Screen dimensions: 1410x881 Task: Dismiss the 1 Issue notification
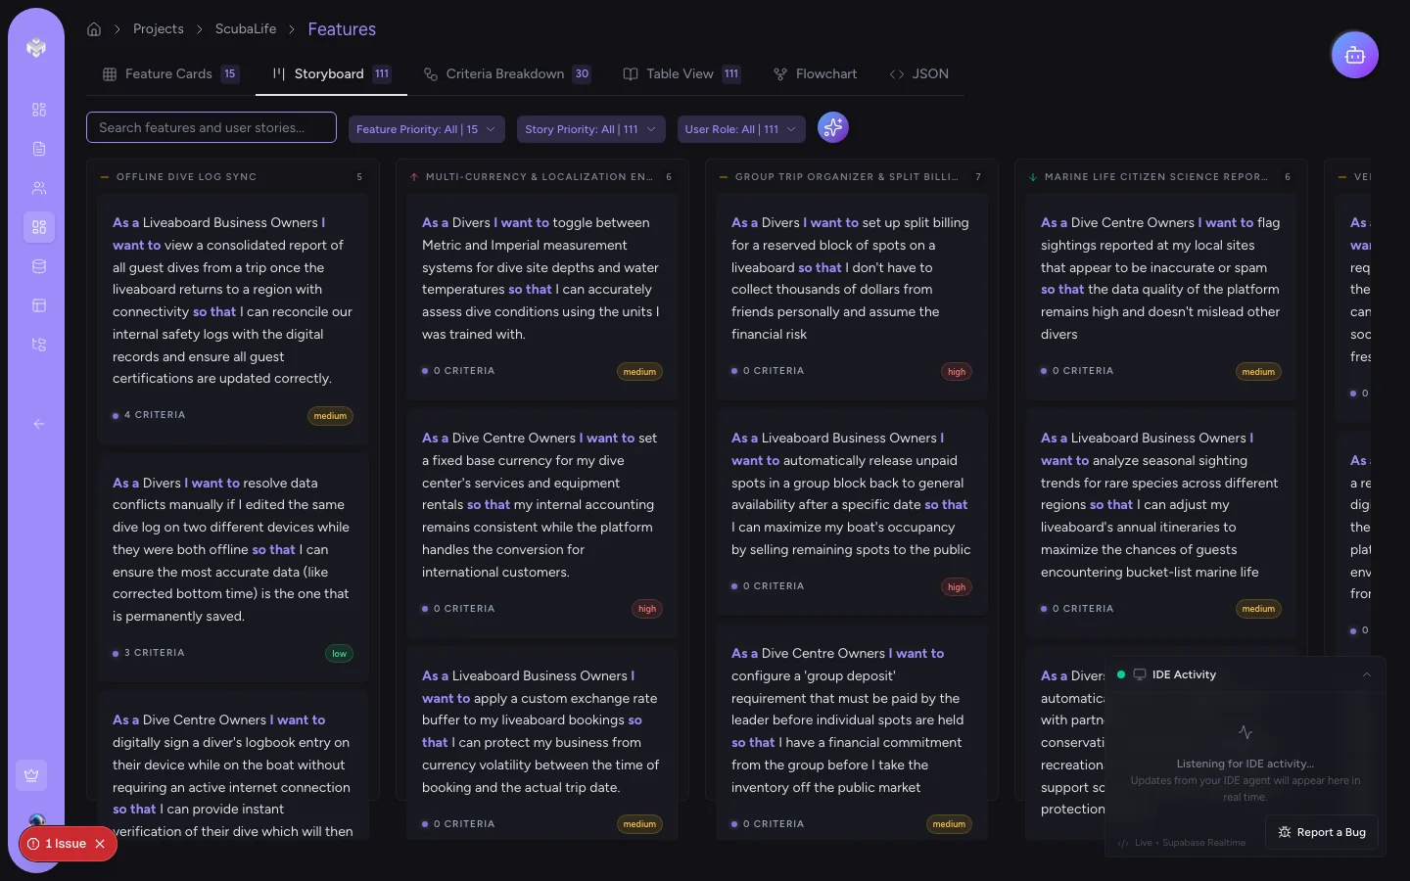coord(100,844)
